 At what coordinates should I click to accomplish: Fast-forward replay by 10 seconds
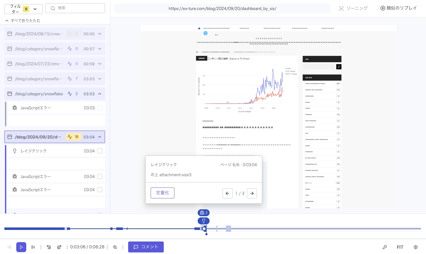pos(59,247)
